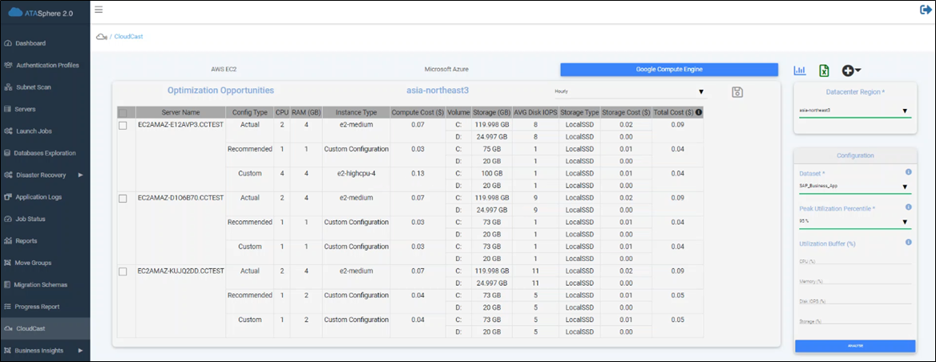Check the EC2AMAZ-E12AVP3.CCTEST server checkbox
The width and height of the screenshot is (936, 362).
tap(123, 126)
